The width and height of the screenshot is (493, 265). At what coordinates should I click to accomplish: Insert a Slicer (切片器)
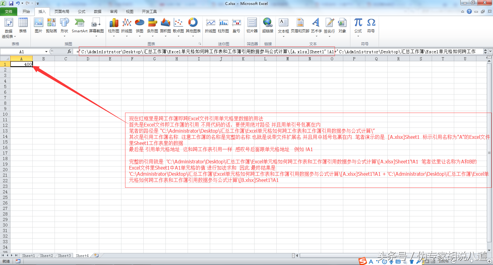[252, 26]
